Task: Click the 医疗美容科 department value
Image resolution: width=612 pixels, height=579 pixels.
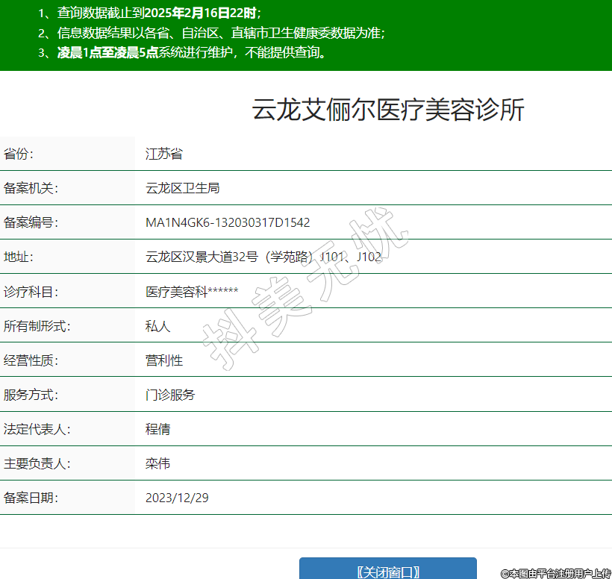Action: coord(192,292)
